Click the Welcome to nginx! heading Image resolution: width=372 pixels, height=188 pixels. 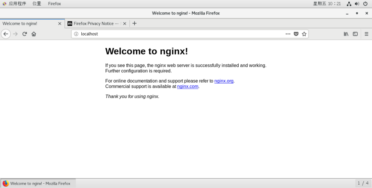click(x=147, y=51)
